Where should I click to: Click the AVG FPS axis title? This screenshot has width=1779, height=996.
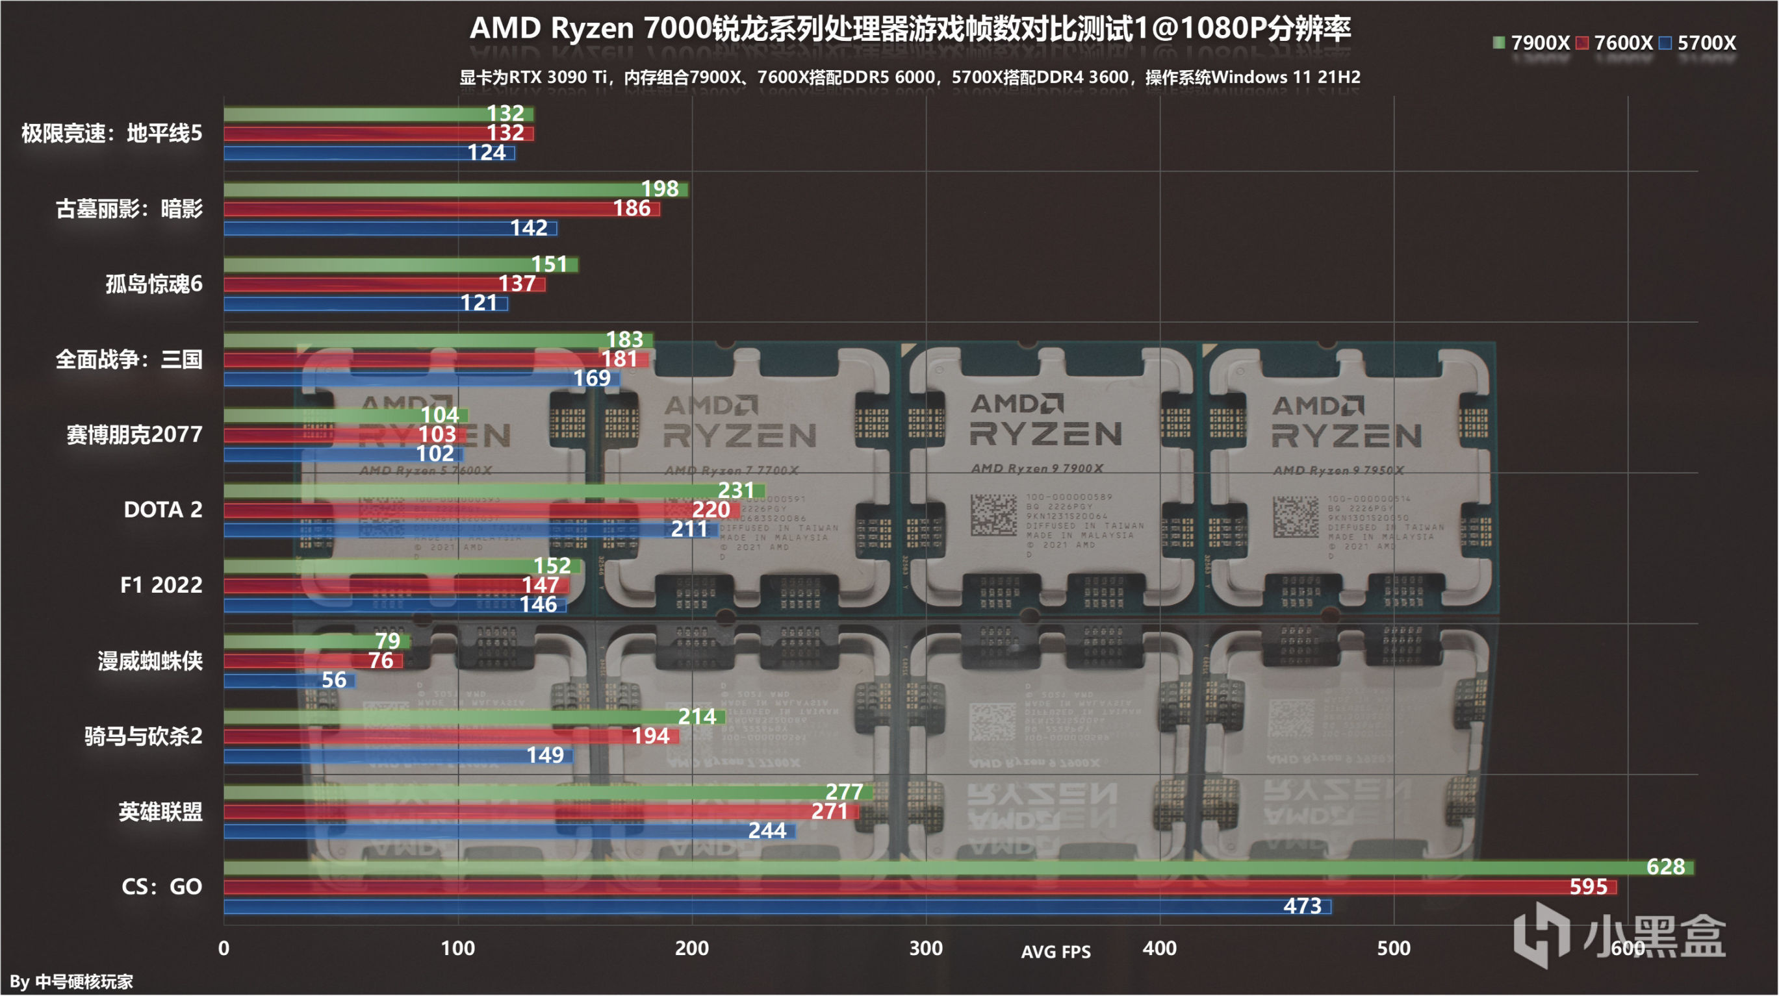[1056, 952]
